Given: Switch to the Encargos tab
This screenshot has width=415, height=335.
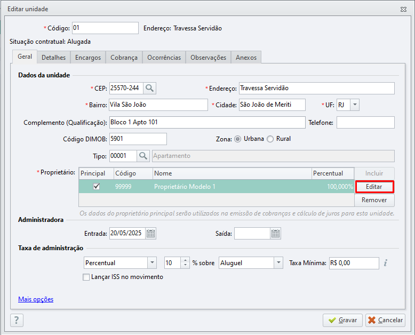Looking at the screenshot, I should click(88, 58).
